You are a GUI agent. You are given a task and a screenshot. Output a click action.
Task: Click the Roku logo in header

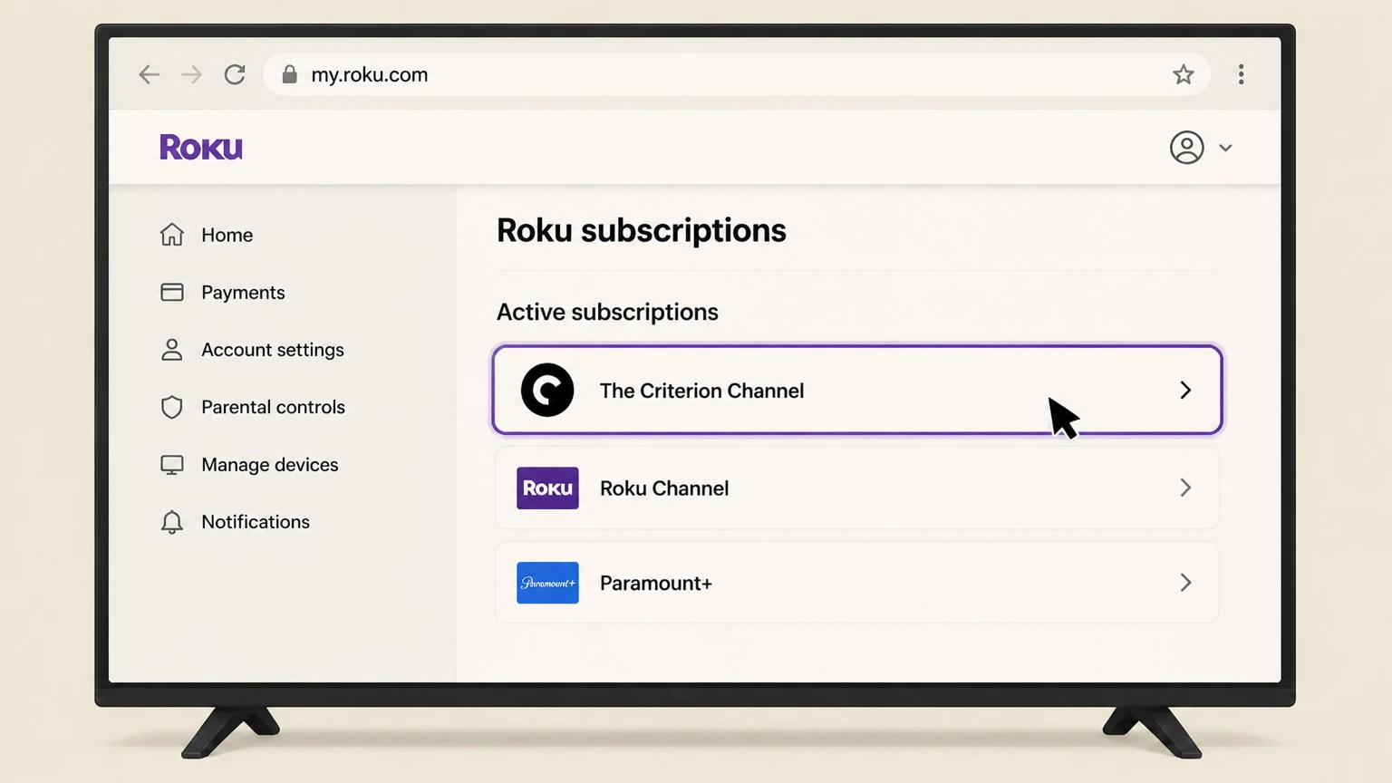201,147
